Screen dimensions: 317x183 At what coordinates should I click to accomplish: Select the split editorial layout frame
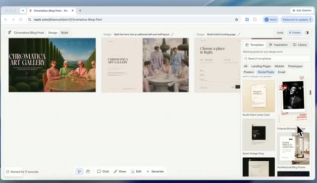(x=145, y=65)
